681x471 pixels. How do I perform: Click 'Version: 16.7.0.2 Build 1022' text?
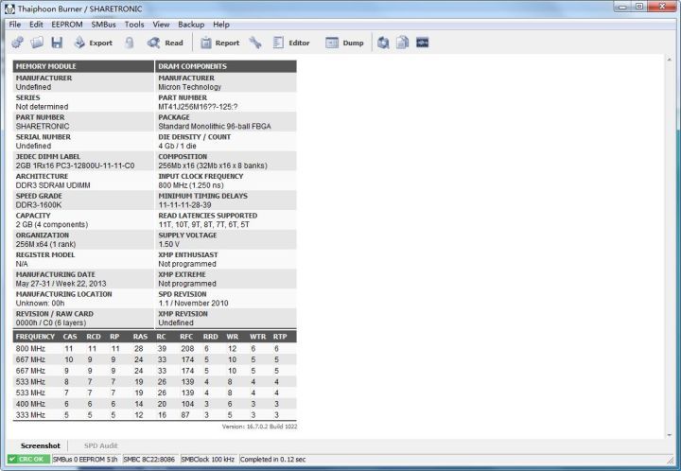(259, 427)
